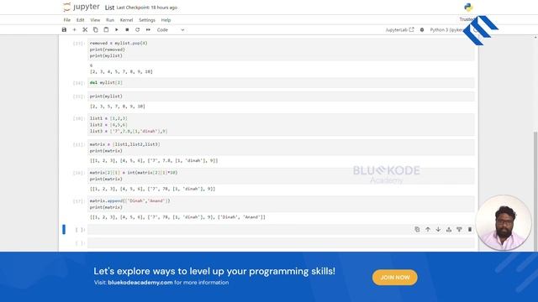Open the File menu
538x302 pixels.
[x=67, y=20]
